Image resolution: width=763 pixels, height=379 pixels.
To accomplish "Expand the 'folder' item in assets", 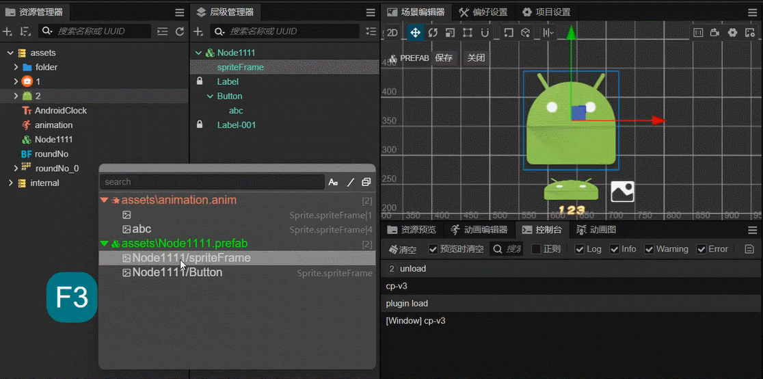I will [x=16, y=67].
